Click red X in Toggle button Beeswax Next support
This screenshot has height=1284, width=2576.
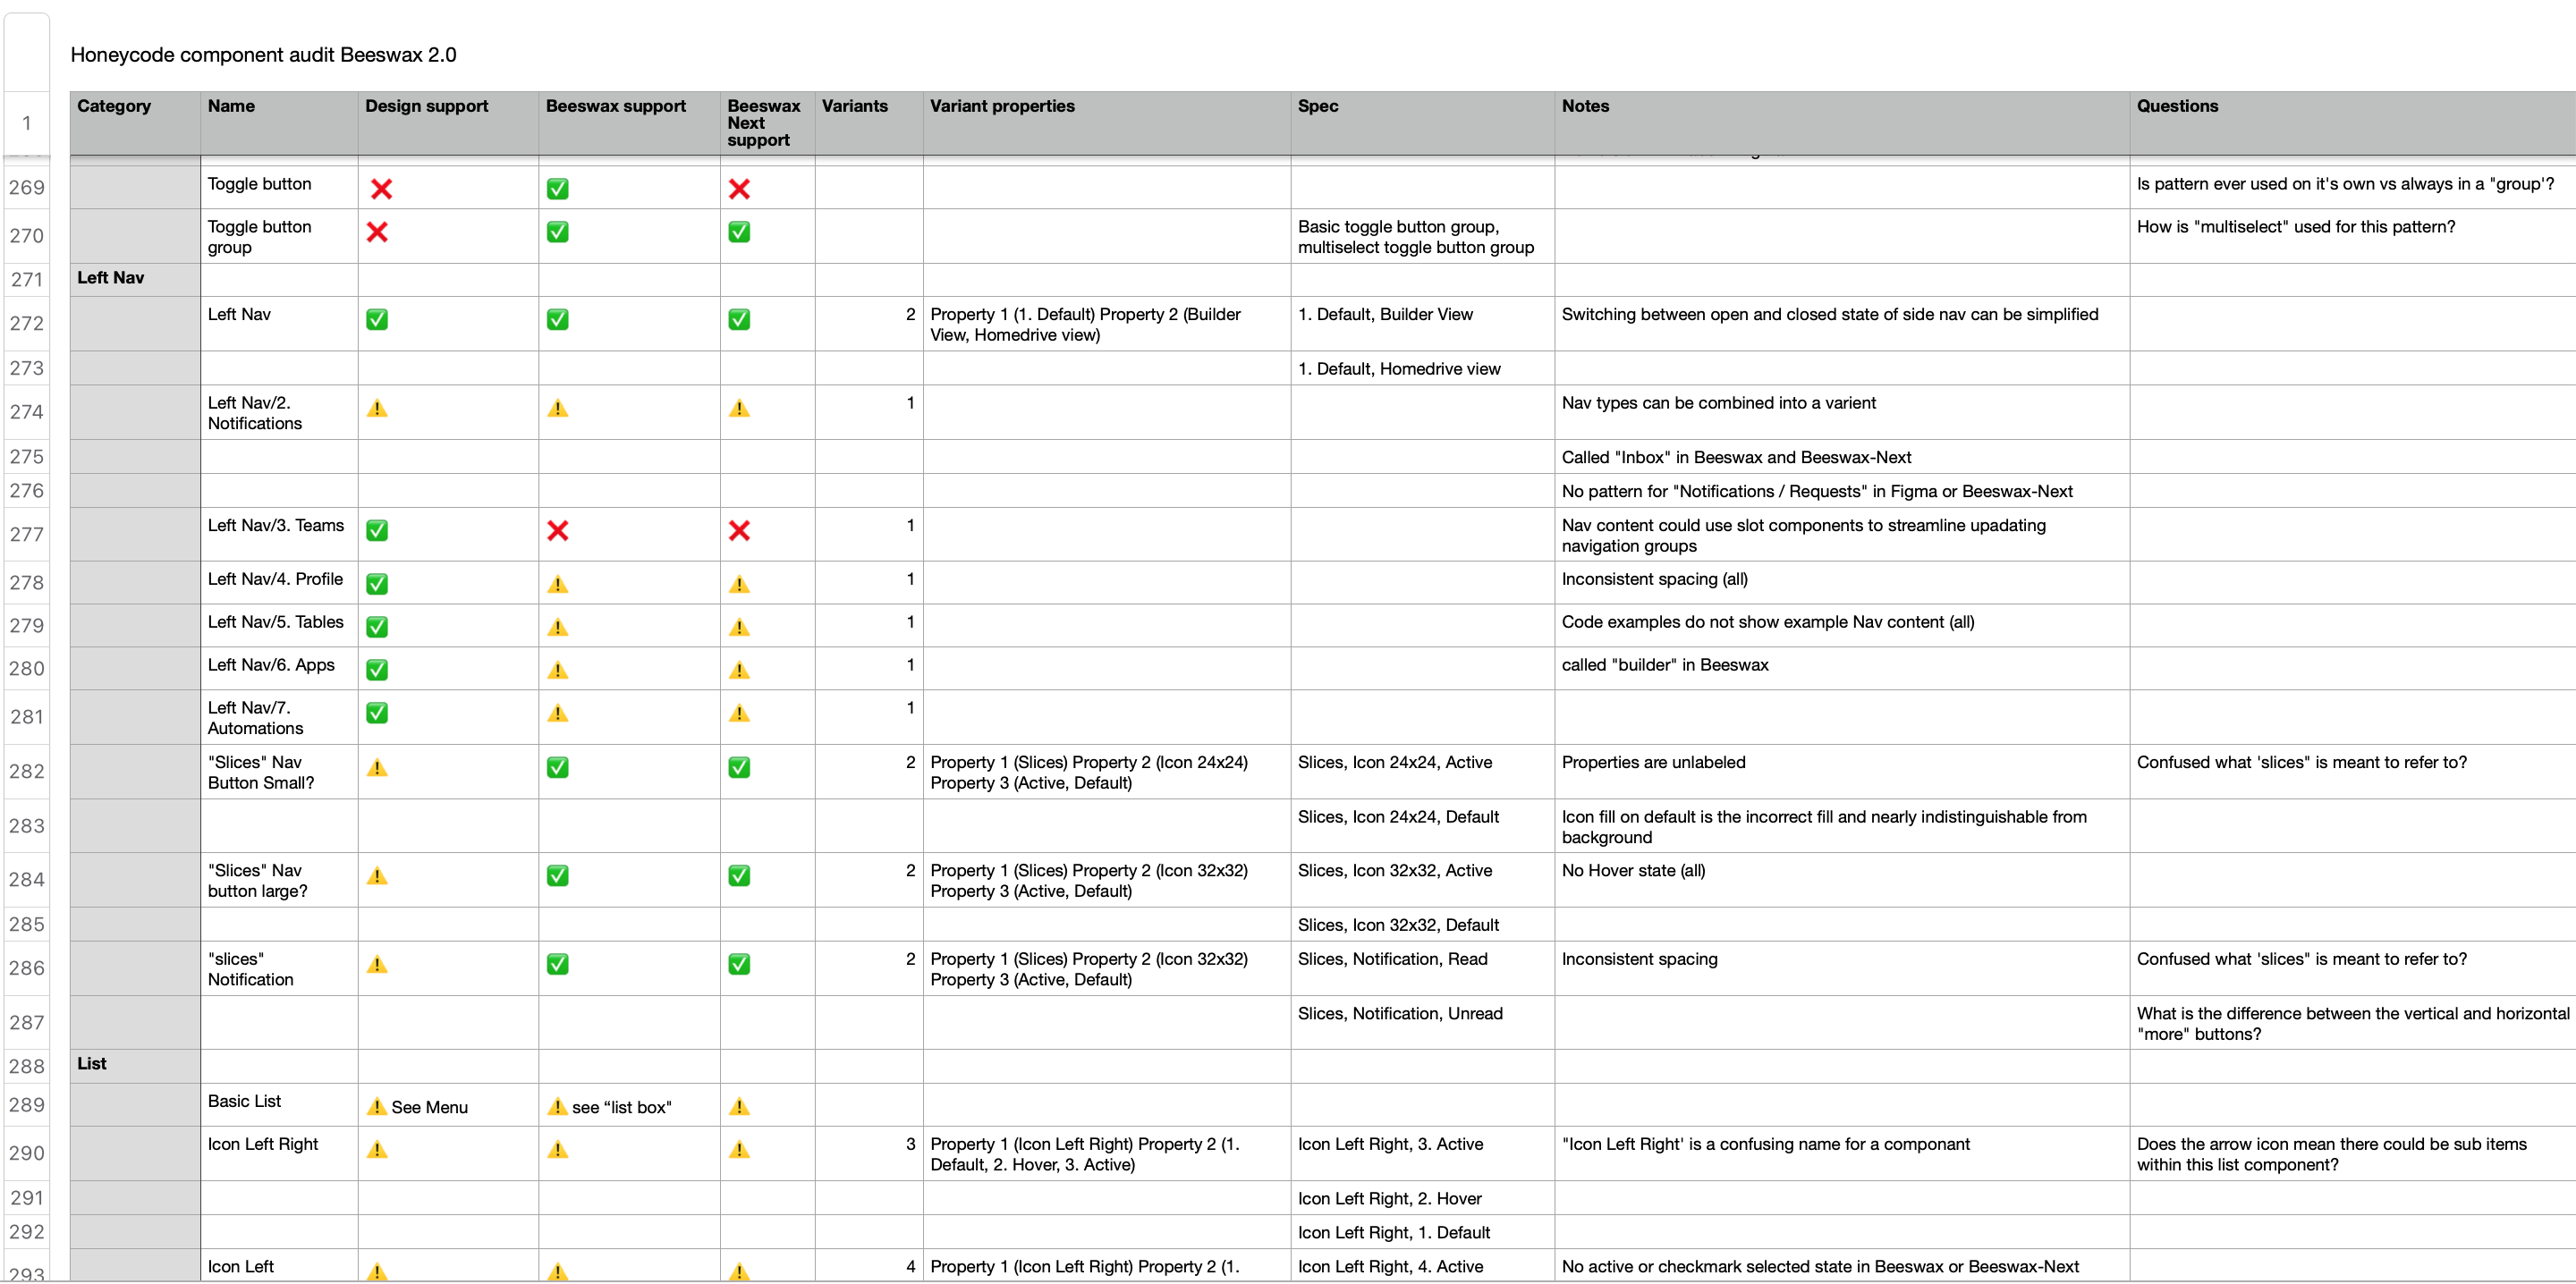click(739, 189)
